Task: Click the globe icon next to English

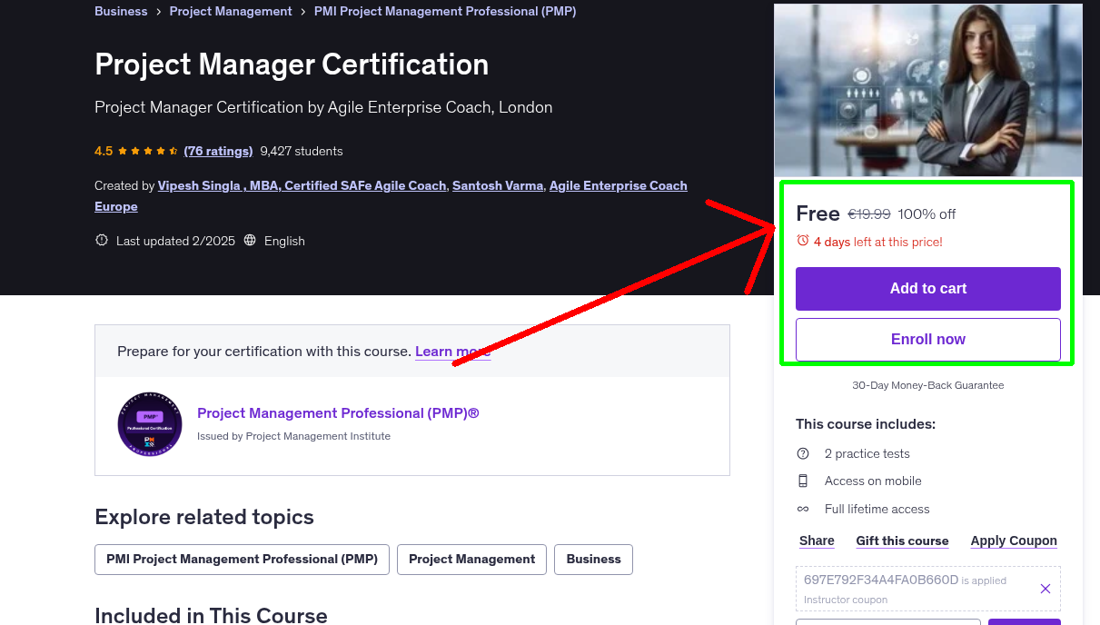Action: point(250,241)
